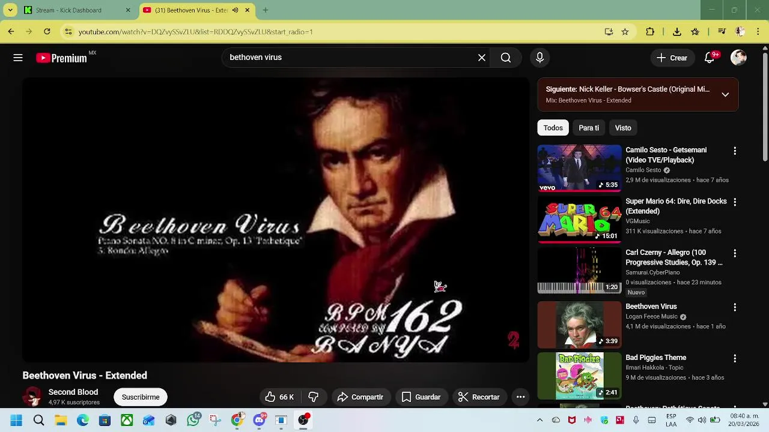Viewport: 769px width, 432px height.
Task: Click the Guardar save button
Action: click(421, 397)
